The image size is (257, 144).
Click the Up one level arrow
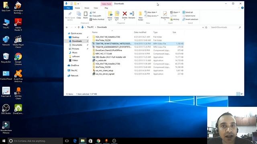79,27
